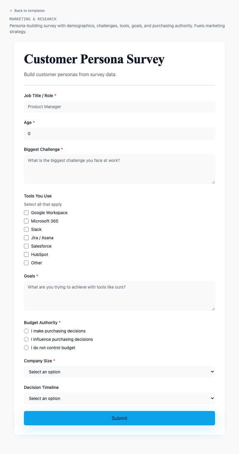Check the HubSpot option
The width and height of the screenshot is (239, 454).
26,254
